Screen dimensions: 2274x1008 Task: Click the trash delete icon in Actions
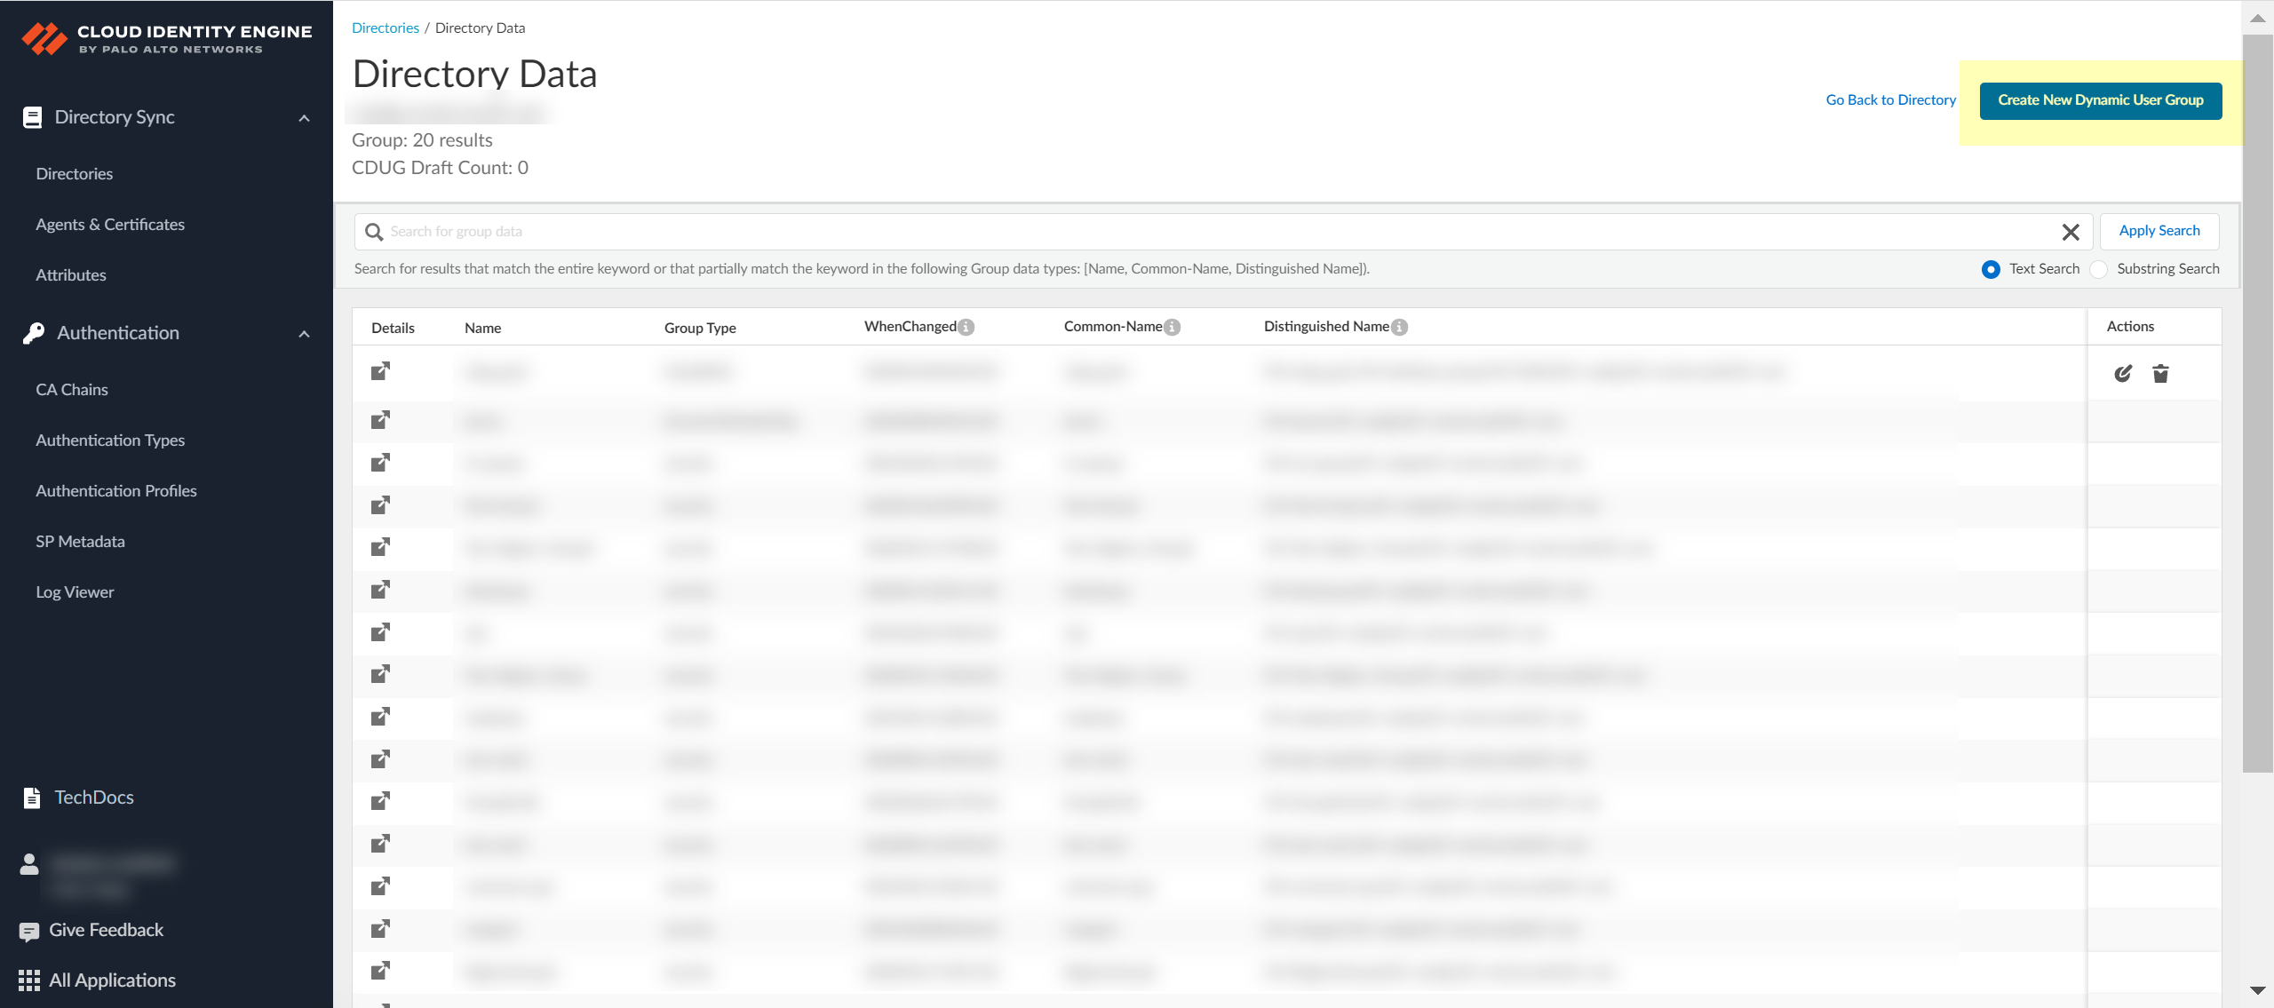click(2160, 374)
